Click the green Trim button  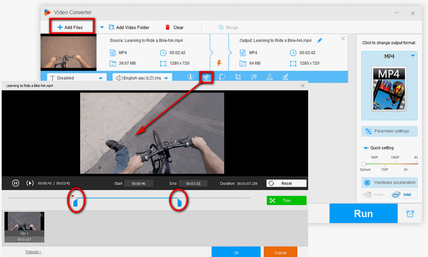[x=286, y=200]
